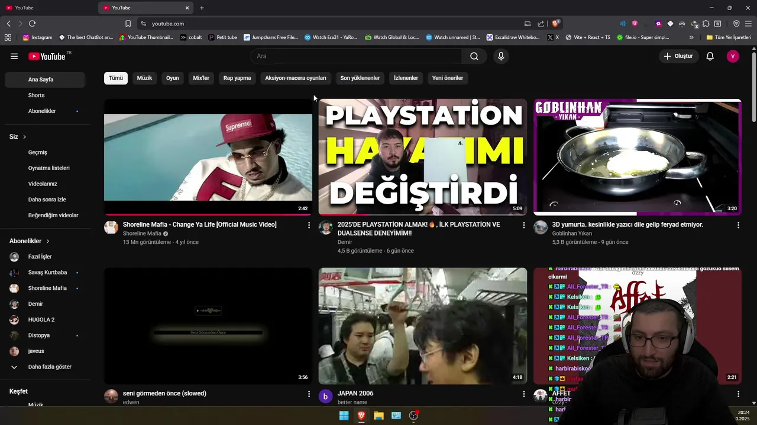Open the Instagram bookmark
Screen dimensions: 757x425
tap(37, 37)
